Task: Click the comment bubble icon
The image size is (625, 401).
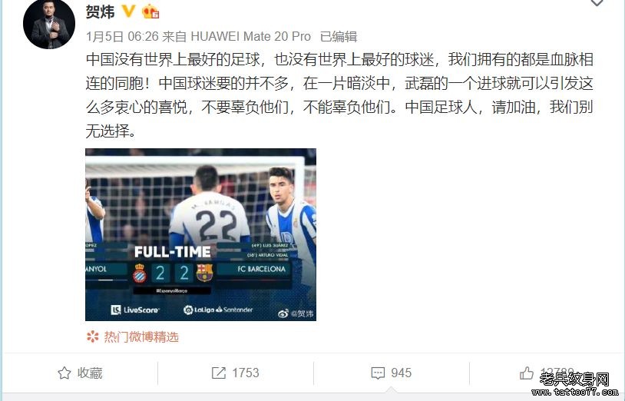Action: 378,373
